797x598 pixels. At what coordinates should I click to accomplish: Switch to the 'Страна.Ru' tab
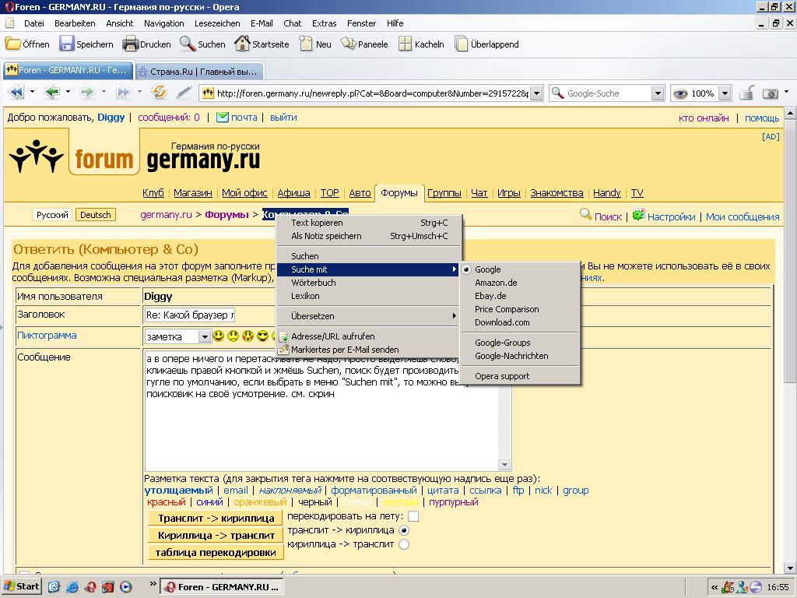[x=199, y=71]
